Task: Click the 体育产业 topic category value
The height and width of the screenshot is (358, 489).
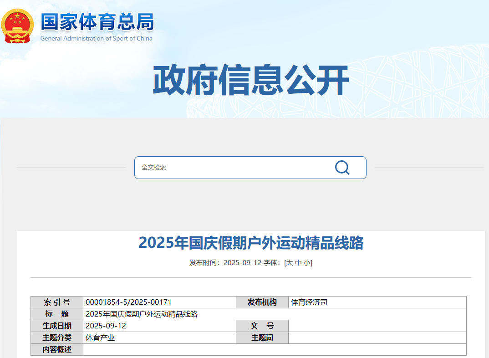Action: pyautogui.click(x=100, y=338)
